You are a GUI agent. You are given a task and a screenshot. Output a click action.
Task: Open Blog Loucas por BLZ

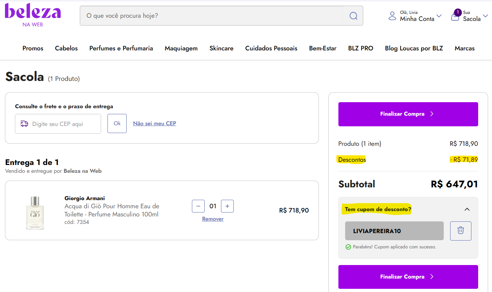pos(414,48)
